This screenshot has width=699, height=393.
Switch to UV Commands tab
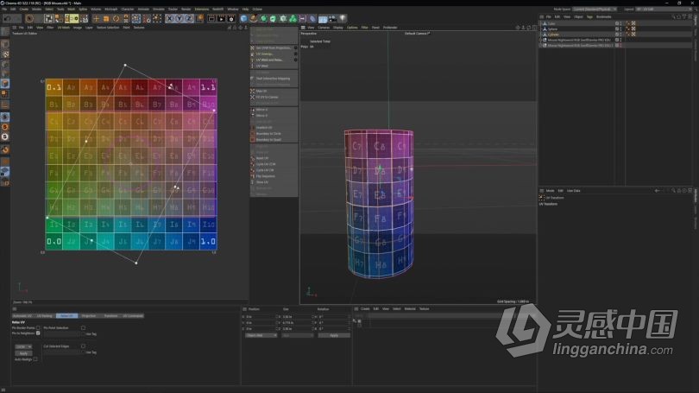[x=133, y=316]
